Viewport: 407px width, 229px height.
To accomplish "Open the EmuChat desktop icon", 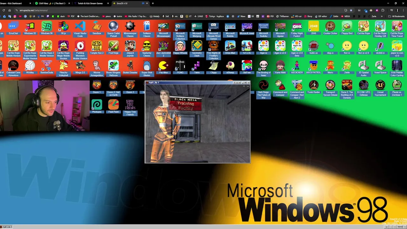I will [13, 28].
